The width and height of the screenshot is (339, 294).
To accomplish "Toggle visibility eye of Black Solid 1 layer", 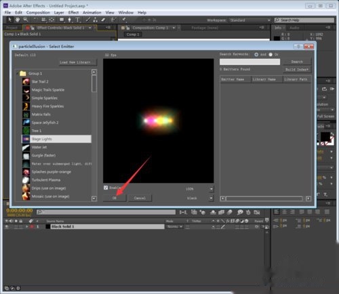I will click(7, 226).
